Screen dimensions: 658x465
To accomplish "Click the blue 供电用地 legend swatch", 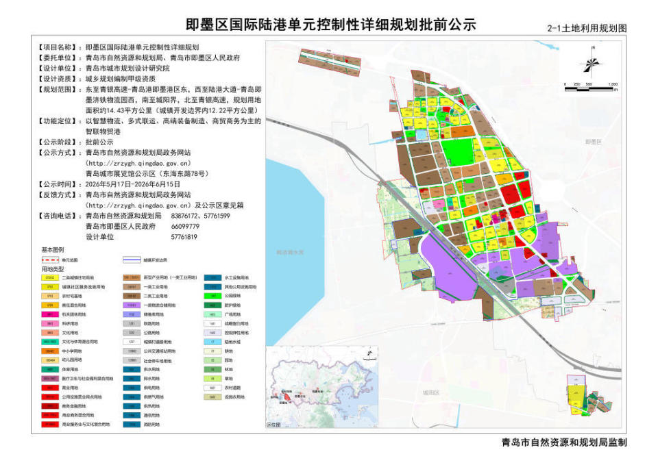I will pyautogui.click(x=132, y=388).
